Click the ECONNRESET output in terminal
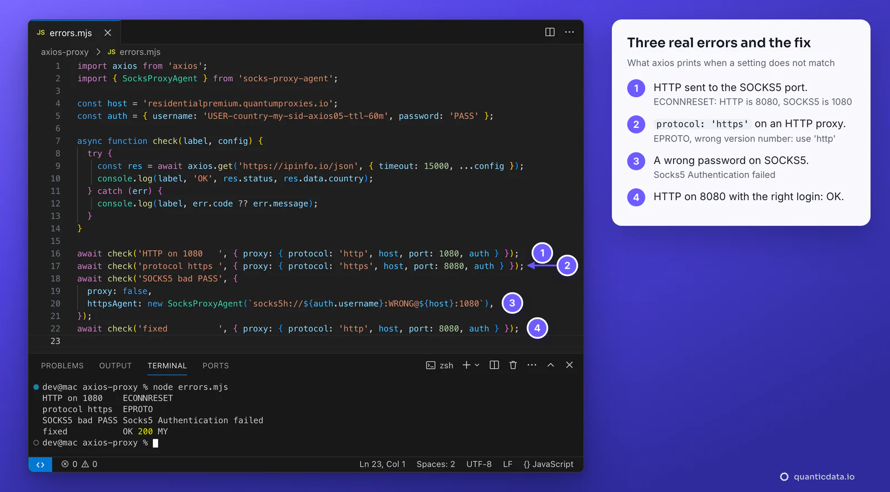The image size is (890, 492). pyautogui.click(x=148, y=398)
